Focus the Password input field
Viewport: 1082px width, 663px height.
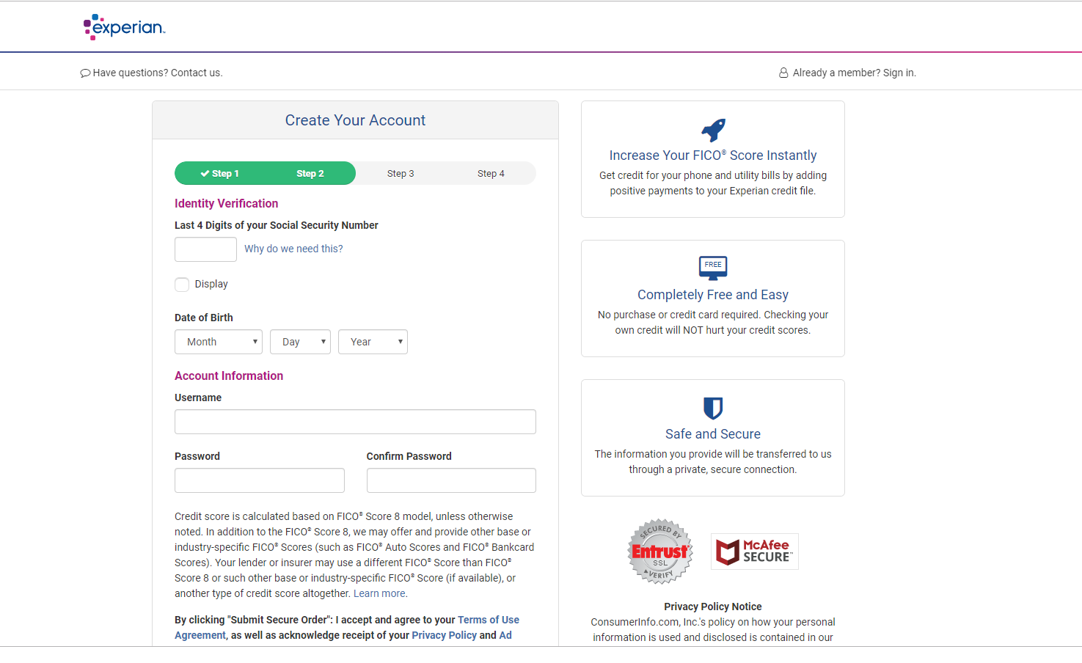point(260,480)
